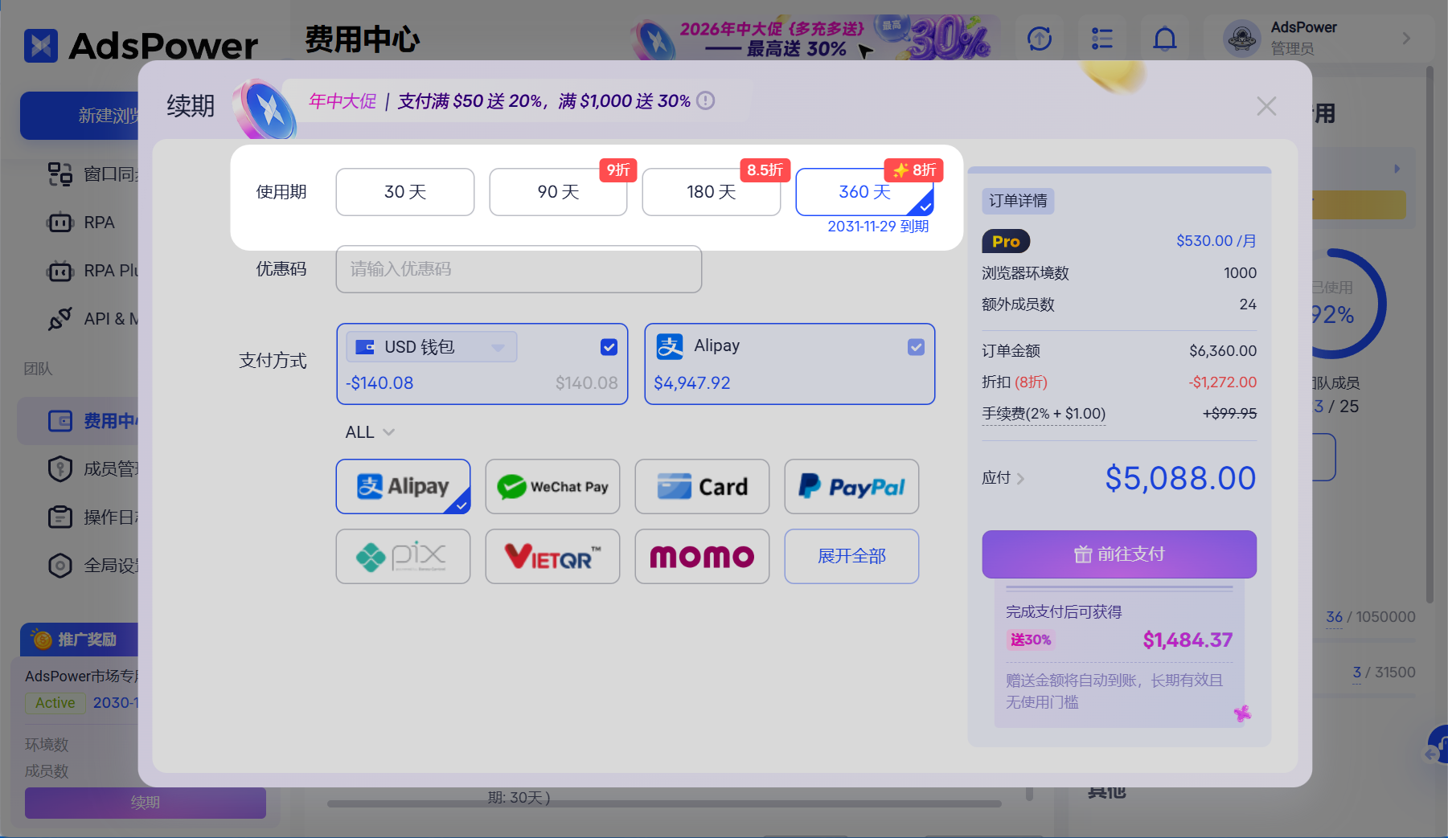Image resolution: width=1448 pixels, height=838 pixels.
Task: Choose Pix payment method
Action: coord(403,556)
